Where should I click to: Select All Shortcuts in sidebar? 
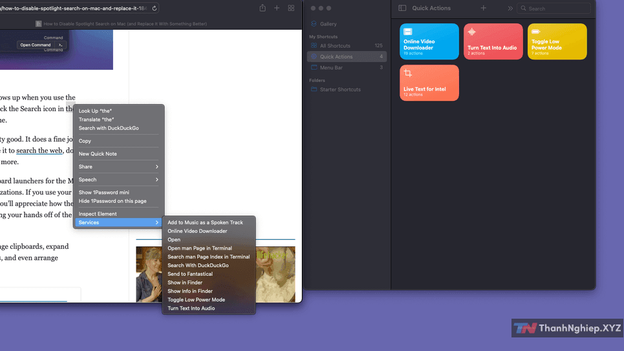coord(335,46)
